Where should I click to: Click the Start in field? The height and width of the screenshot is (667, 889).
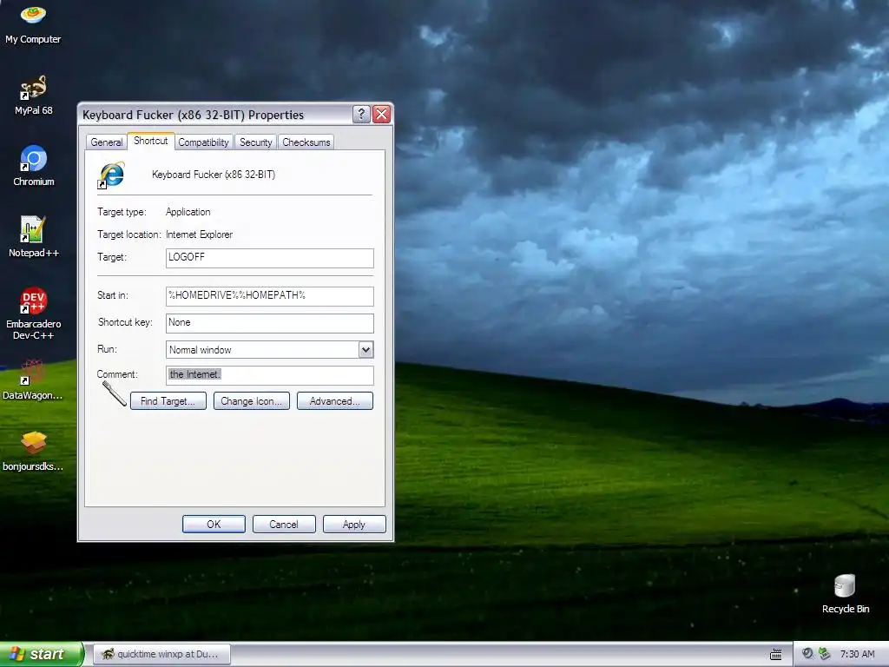pos(270,296)
